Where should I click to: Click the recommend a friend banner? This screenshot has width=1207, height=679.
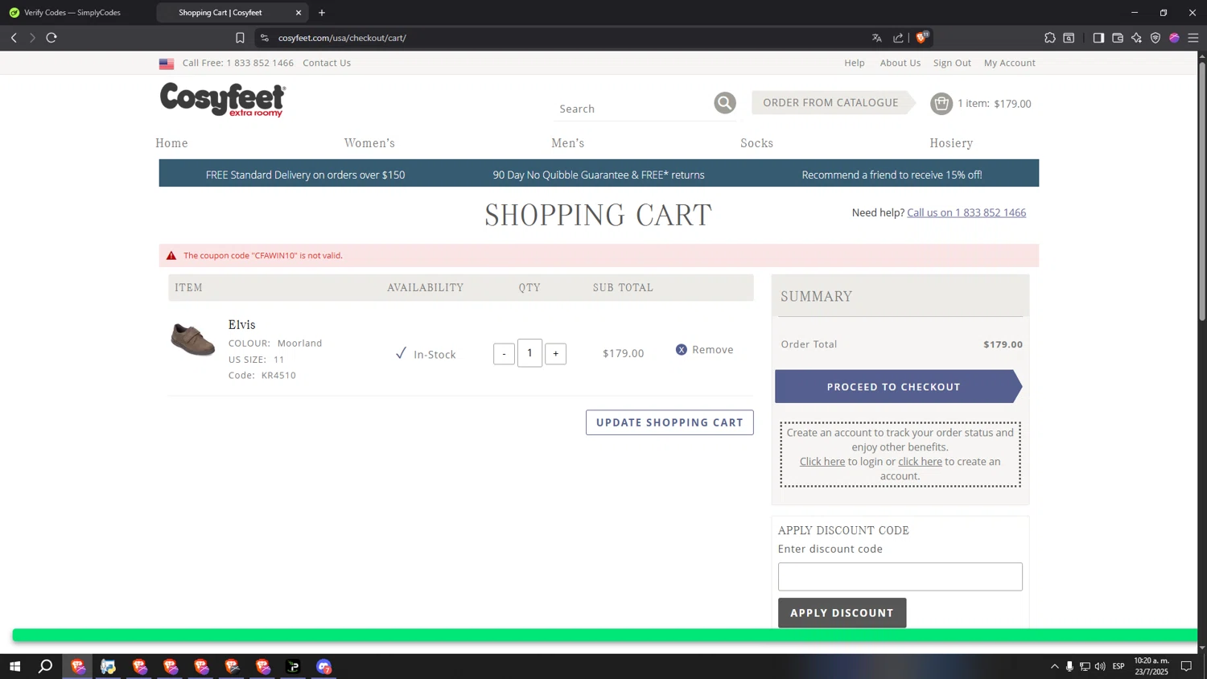pyautogui.click(x=892, y=175)
